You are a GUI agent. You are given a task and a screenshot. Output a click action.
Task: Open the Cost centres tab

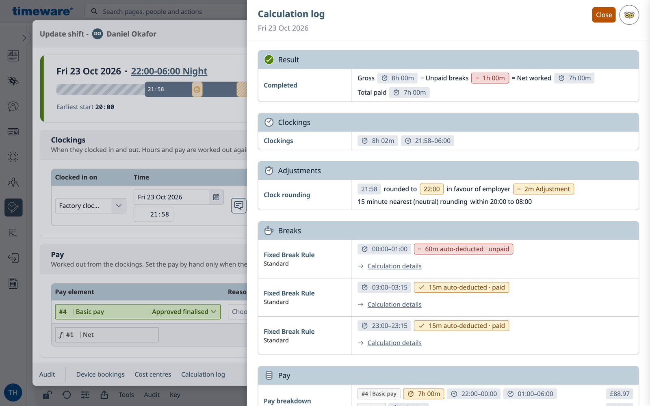[x=153, y=374]
